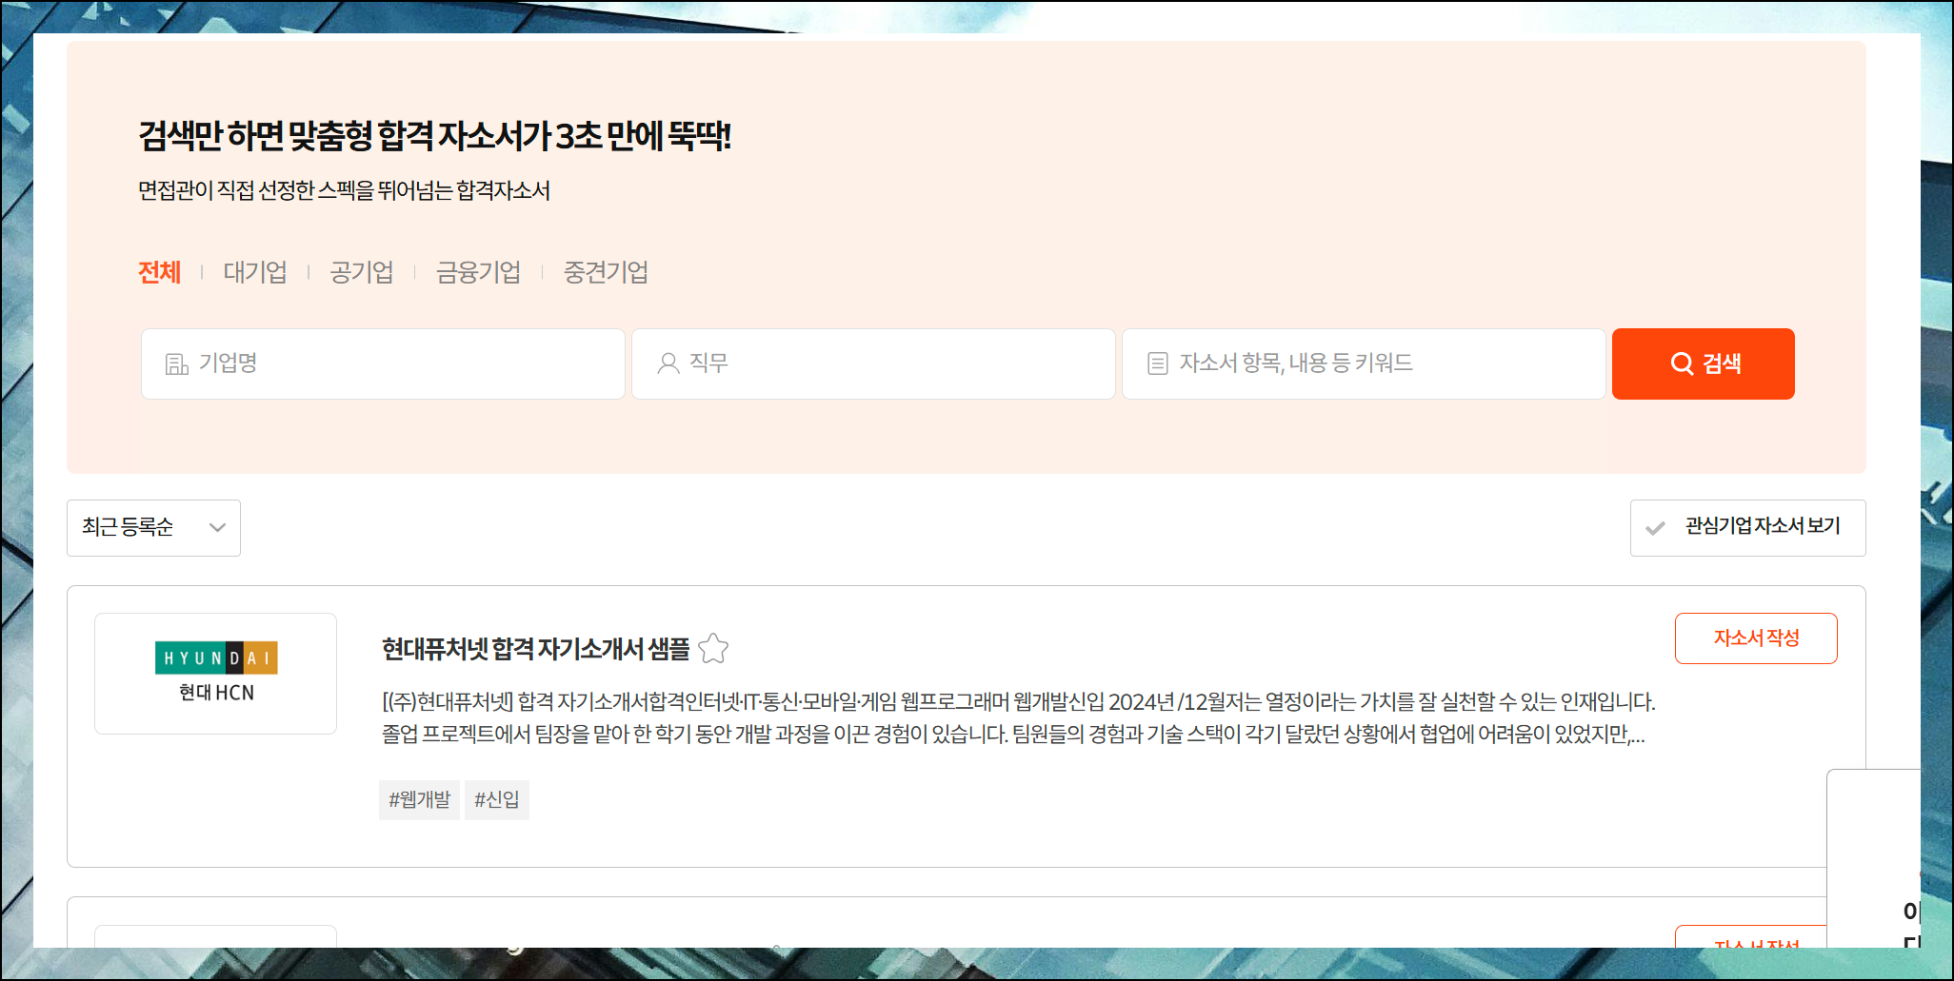1954x981 pixels.
Task: Focus the 자소서 항목 keyword input field
Action: tap(1364, 363)
